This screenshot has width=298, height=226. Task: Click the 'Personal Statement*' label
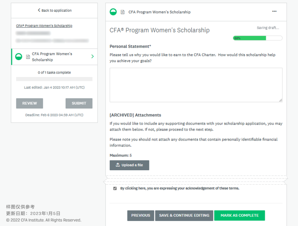point(130,46)
